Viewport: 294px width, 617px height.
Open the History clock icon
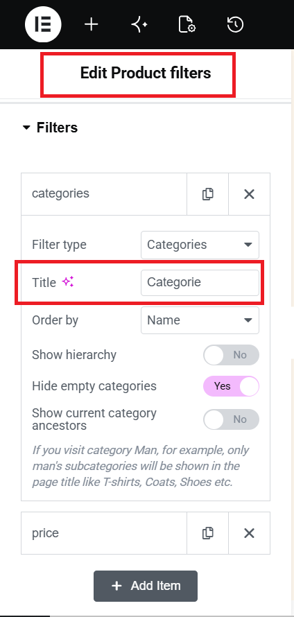tap(235, 25)
